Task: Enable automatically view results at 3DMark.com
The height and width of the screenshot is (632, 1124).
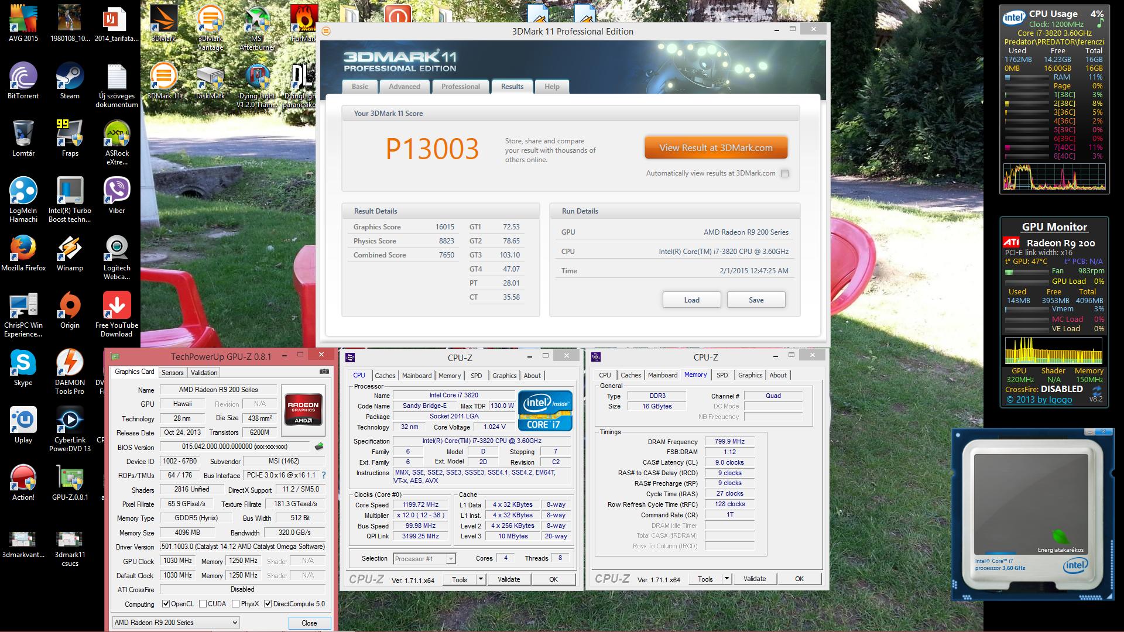Action: pos(784,173)
